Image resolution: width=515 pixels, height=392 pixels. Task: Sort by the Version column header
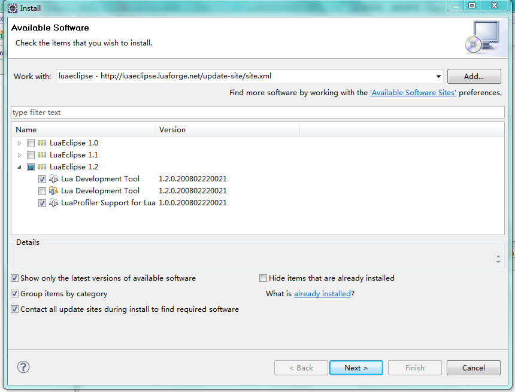pyautogui.click(x=228, y=130)
